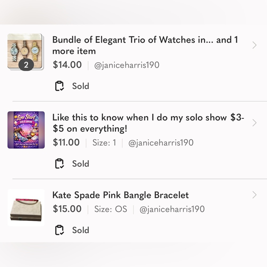Click the $14.00 price of the watches bundle
Image resolution: width=267 pixels, height=267 pixels.
tap(67, 65)
